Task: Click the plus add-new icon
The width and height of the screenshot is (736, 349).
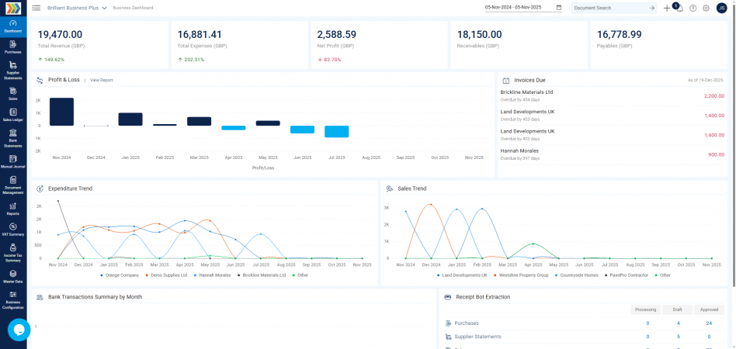Action: pos(667,8)
